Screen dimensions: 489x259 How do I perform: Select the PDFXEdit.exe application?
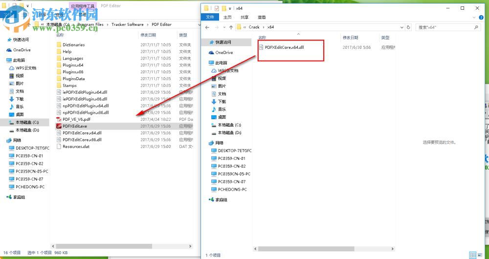74,126
